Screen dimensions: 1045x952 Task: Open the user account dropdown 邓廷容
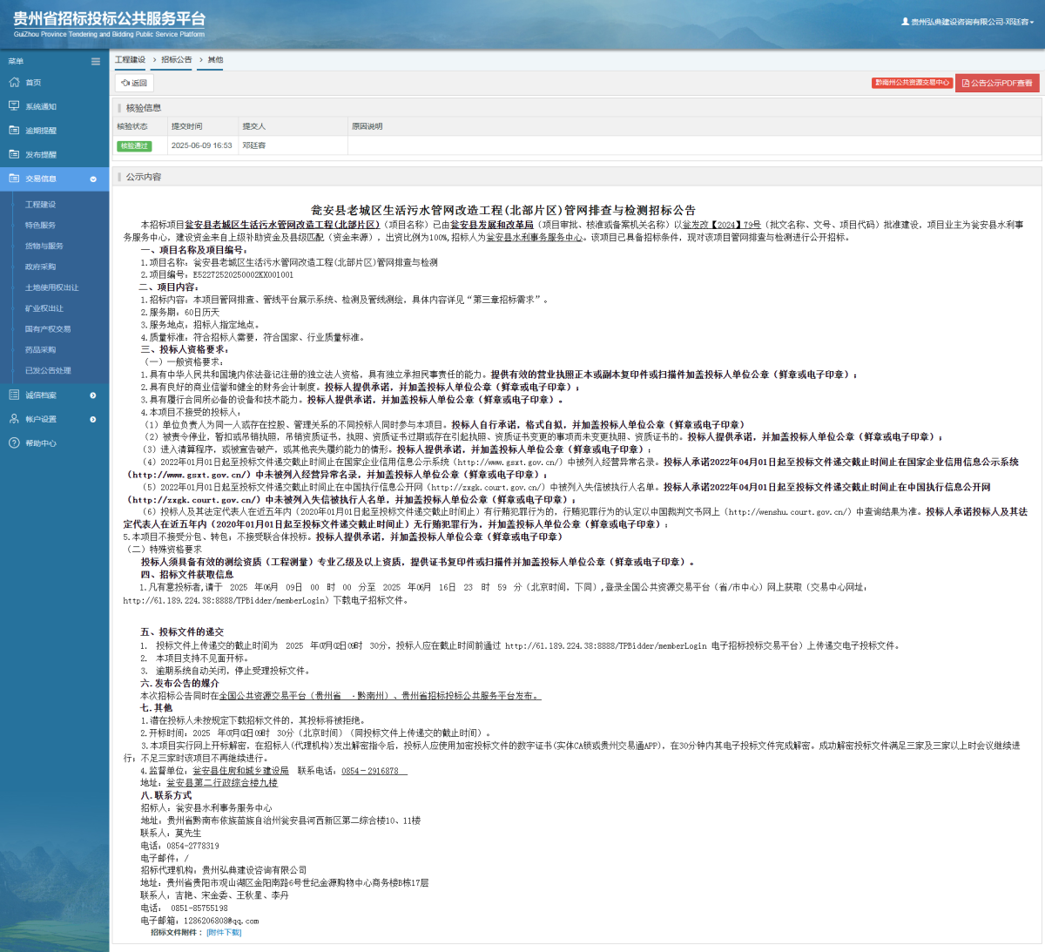967,22
